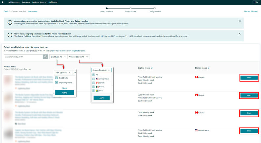
Task: Open Business Reports menu
Action: (x=39, y=2)
